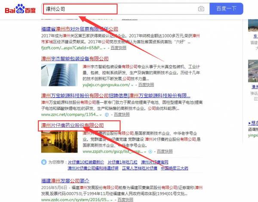Click the glass building thumbnail image

point(59,75)
